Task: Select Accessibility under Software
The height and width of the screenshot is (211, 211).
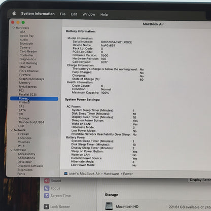Action: click(26, 154)
